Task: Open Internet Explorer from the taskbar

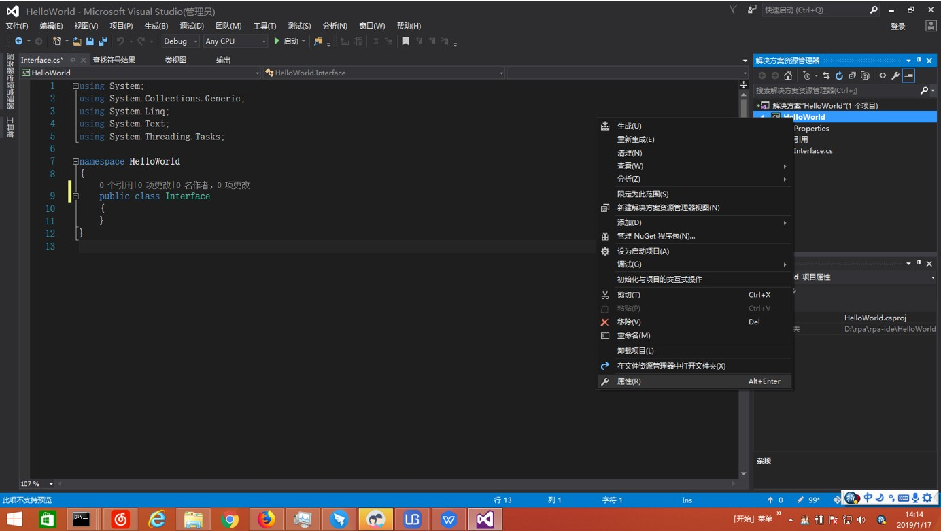Action: pos(157,519)
